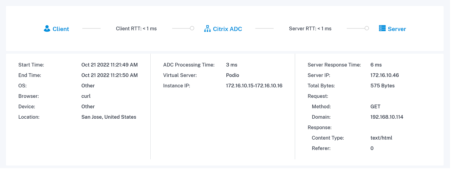The image size is (456, 170).
Task: Click the 'Virtual Server:' label
Action: 180,75
